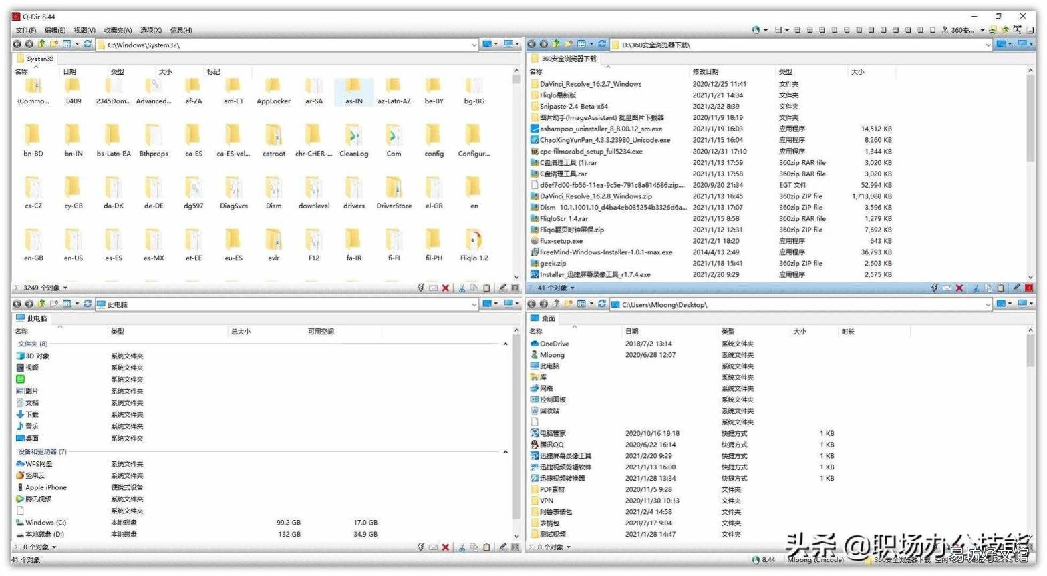Click delete (red X) in 360 download pane status bar

[959, 288]
